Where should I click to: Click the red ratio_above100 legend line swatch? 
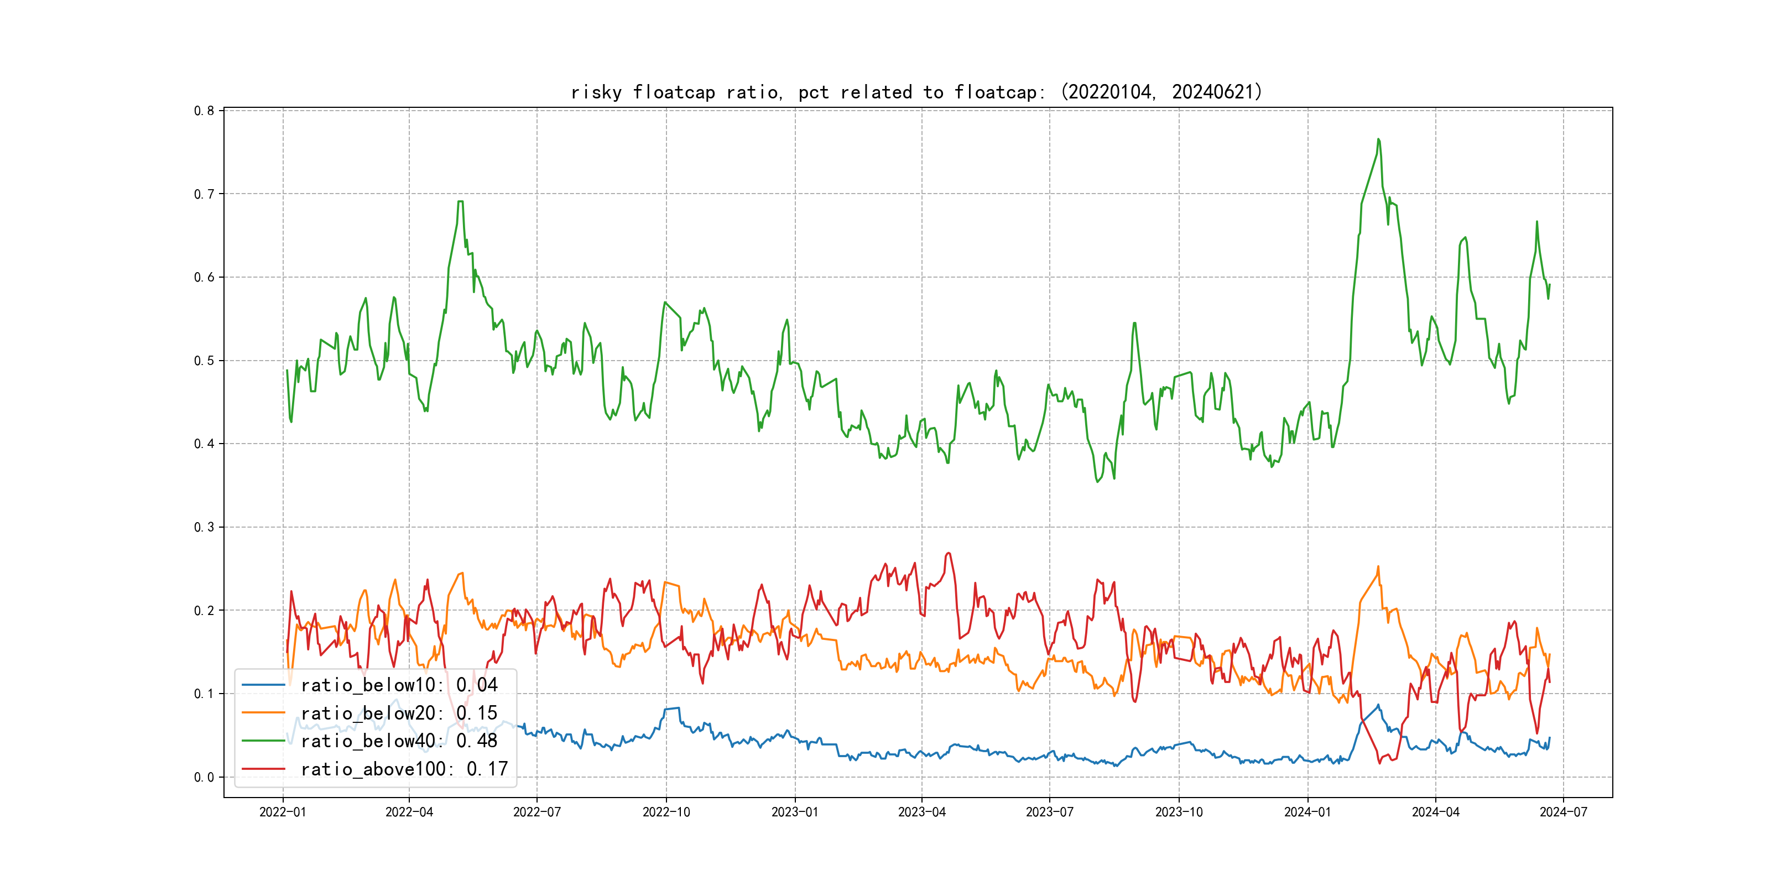[263, 769]
